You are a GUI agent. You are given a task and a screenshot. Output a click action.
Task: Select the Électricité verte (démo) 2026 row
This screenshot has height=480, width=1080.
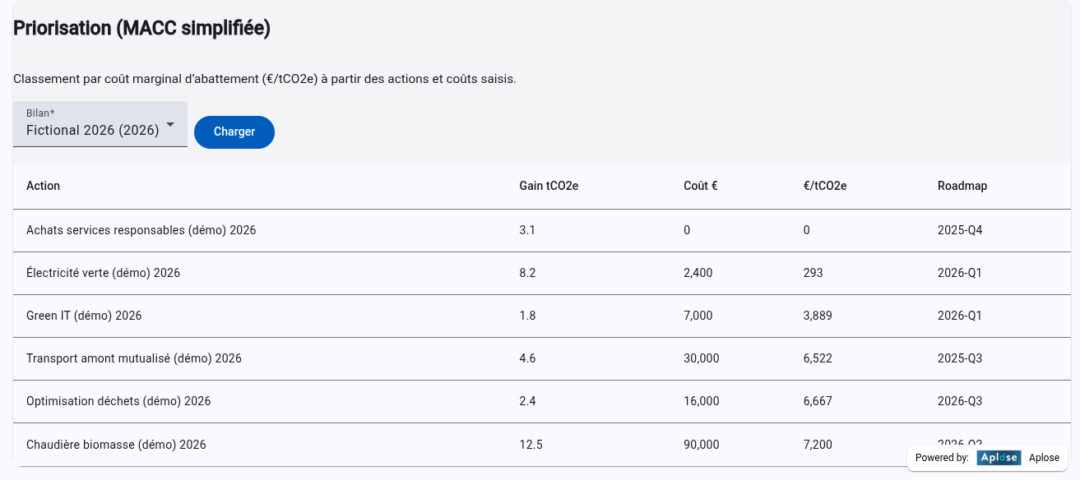tap(103, 273)
